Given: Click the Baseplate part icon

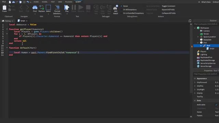Looking at the screenshot, I should click(201, 40).
